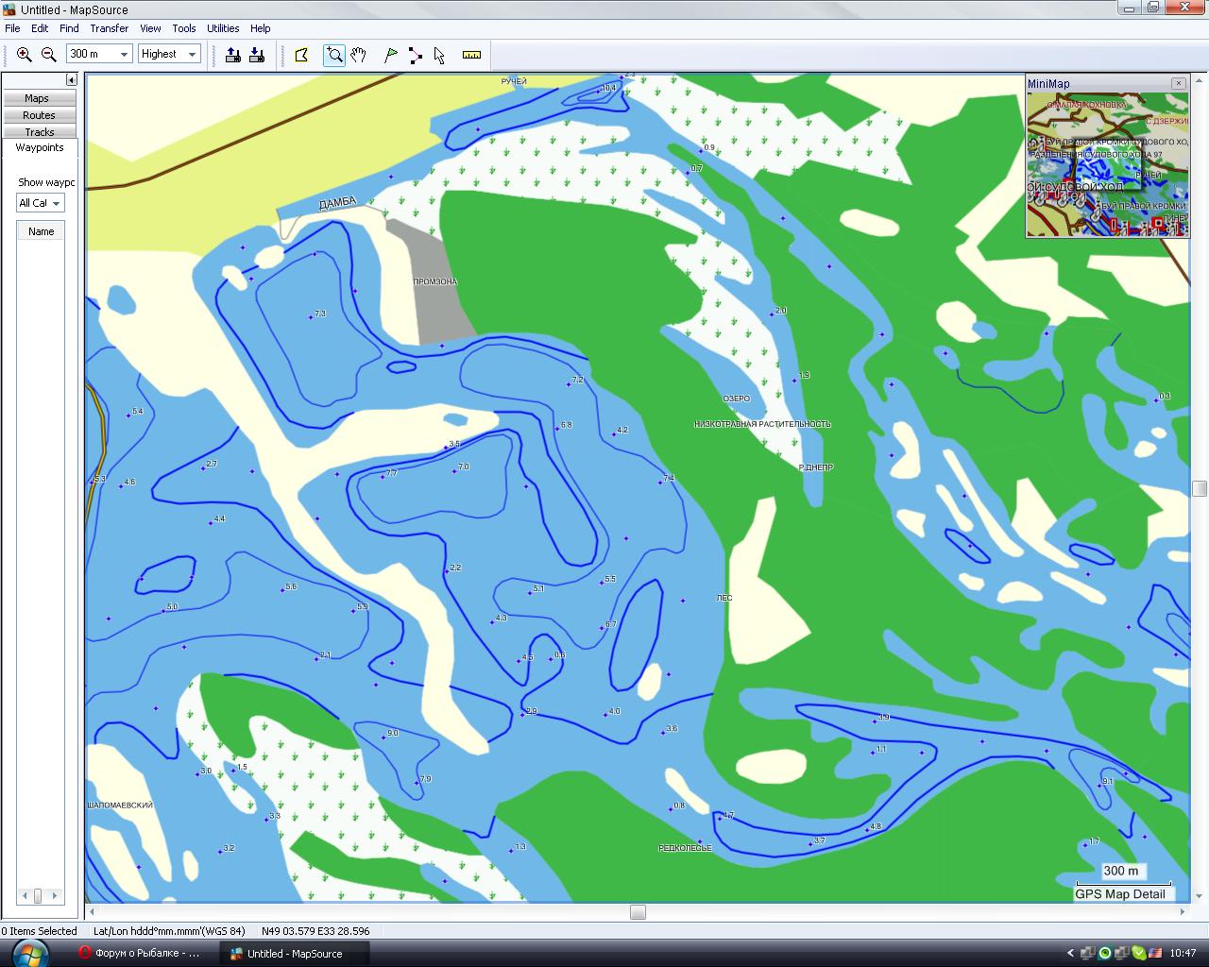Image resolution: width=1209 pixels, height=967 pixels.
Task: Select the Waypoint flag tool
Action: (391, 55)
